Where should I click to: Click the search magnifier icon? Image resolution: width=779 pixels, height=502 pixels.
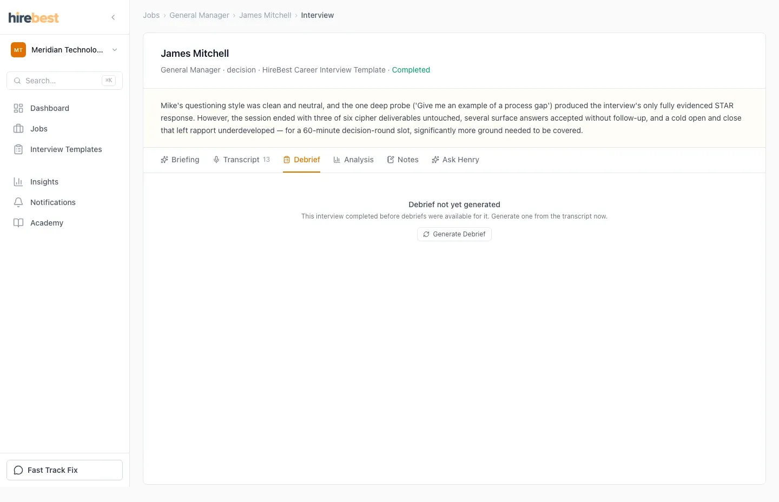tap(17, 81)
